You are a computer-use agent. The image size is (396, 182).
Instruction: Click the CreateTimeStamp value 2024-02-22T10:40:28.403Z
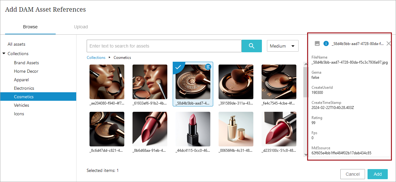[x=333, y=108]
